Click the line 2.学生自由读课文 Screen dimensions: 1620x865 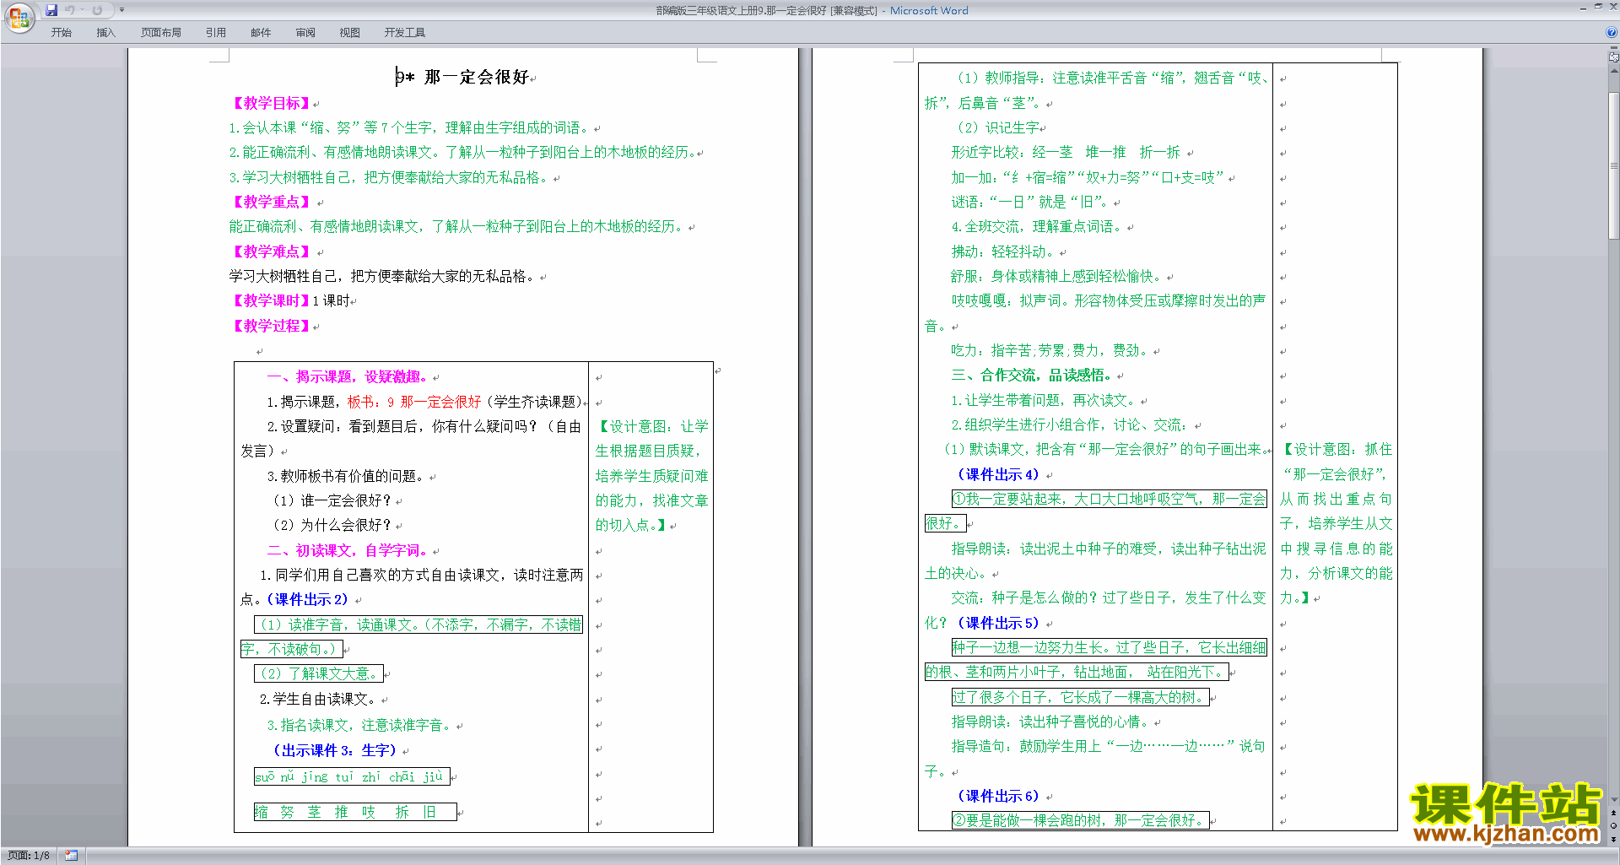coord(317,699)
